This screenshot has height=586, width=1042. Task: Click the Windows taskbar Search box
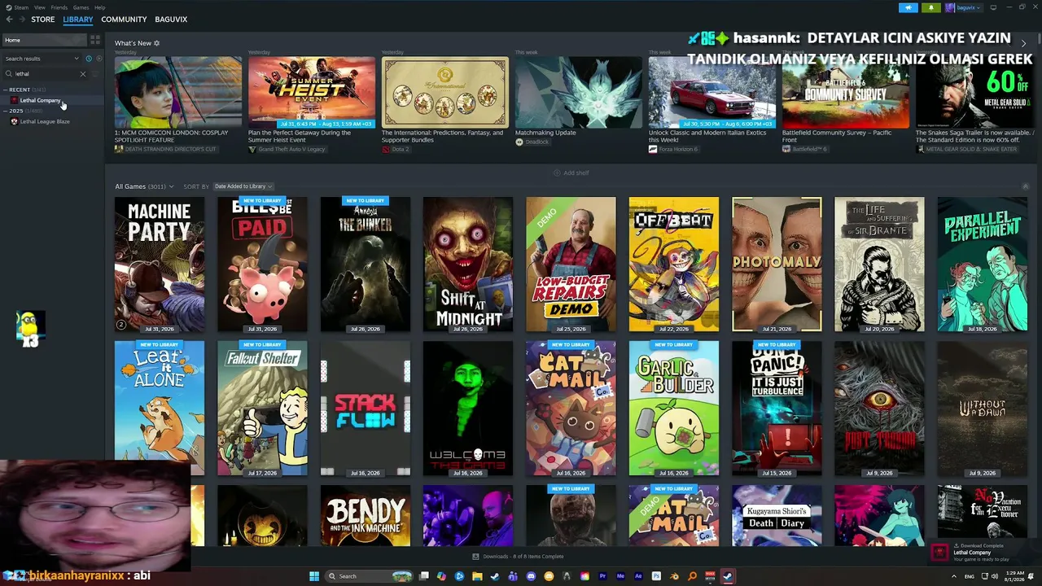pyautogui.click(x=367, y=576)
